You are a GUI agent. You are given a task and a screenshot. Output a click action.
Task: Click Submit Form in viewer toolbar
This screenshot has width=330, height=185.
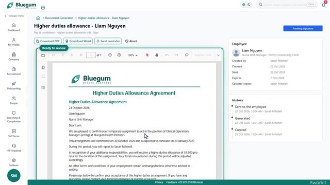coord(203,55)
